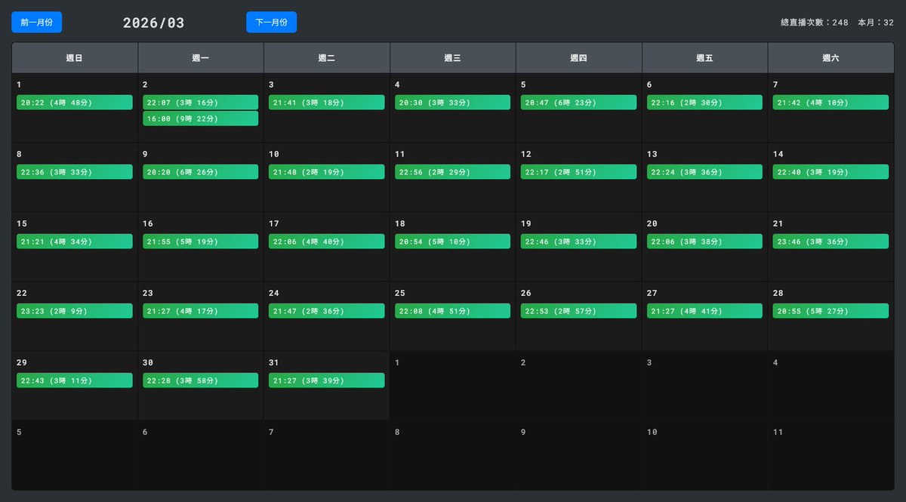Click the date number 28

(x=778, y=293)
